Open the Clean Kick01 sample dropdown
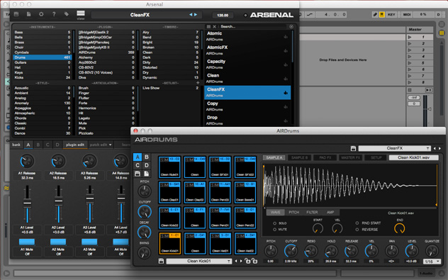Screen dimensions: 448x280 (199, 261)
